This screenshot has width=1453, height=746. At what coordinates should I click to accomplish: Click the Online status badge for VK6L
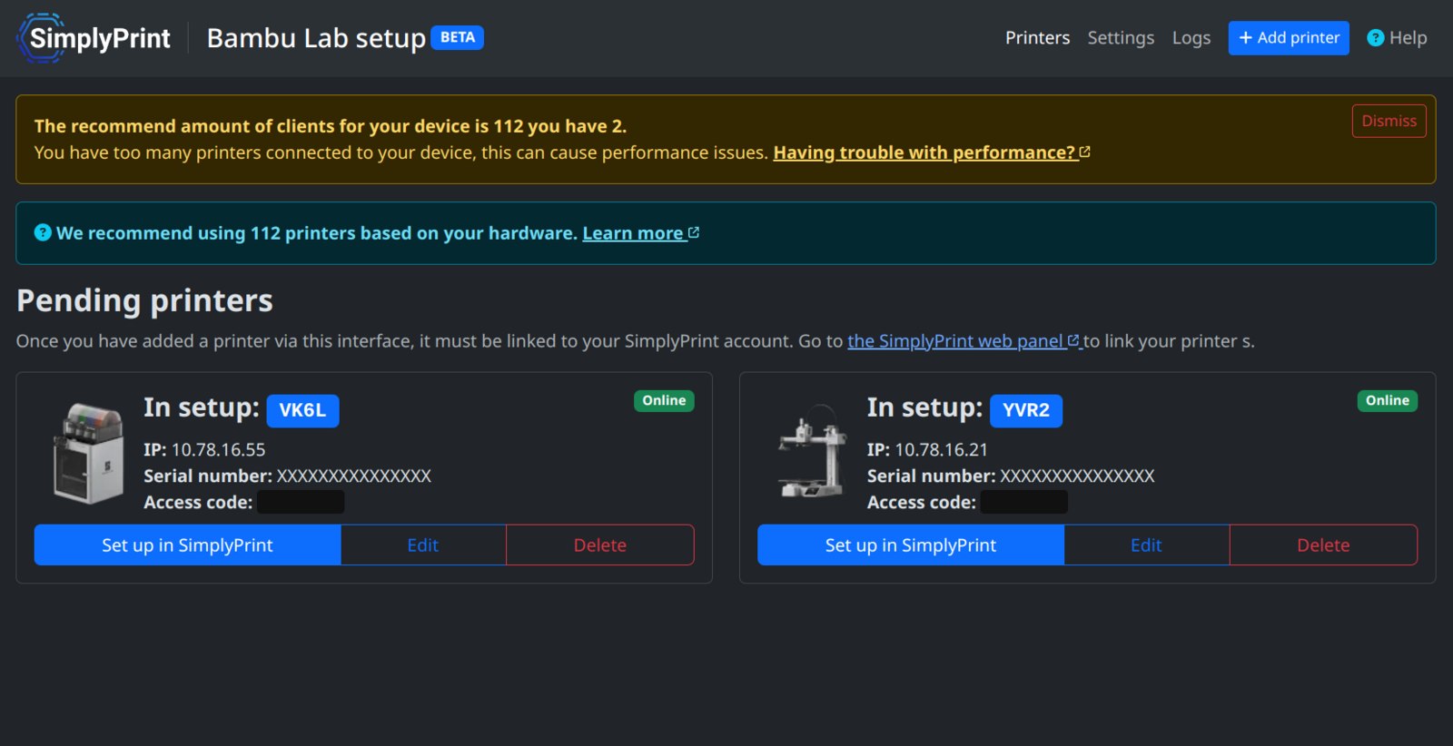pyautogui.click(x=664, y=400)
